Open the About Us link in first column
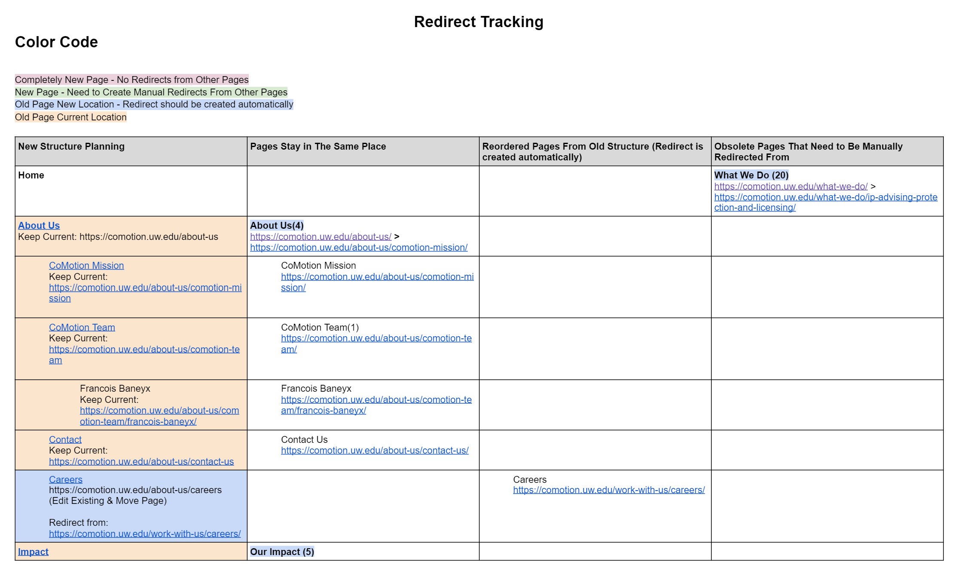This screenshot has height=577, width=961. 39,225
